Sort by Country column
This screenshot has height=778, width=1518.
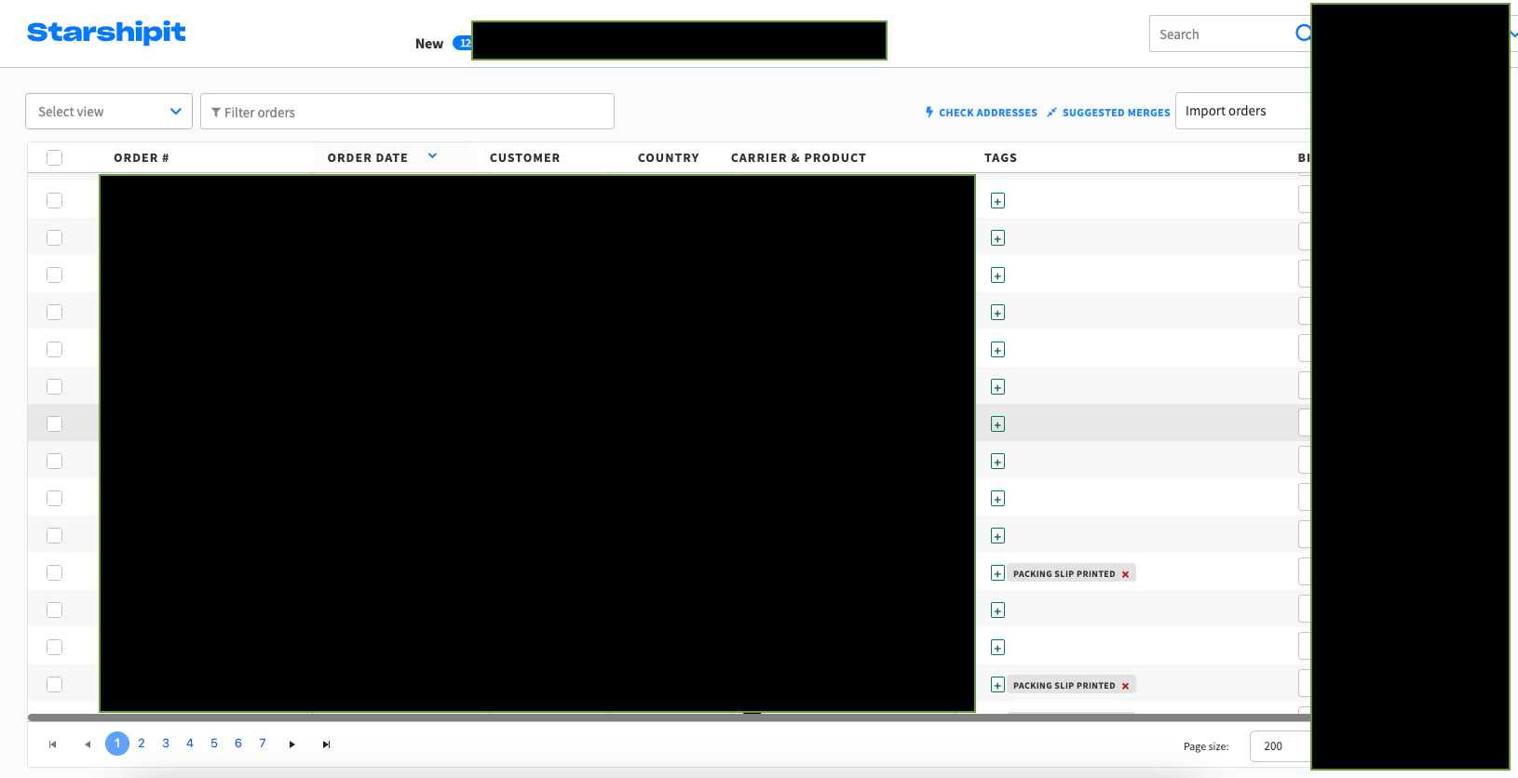point(669,158)
